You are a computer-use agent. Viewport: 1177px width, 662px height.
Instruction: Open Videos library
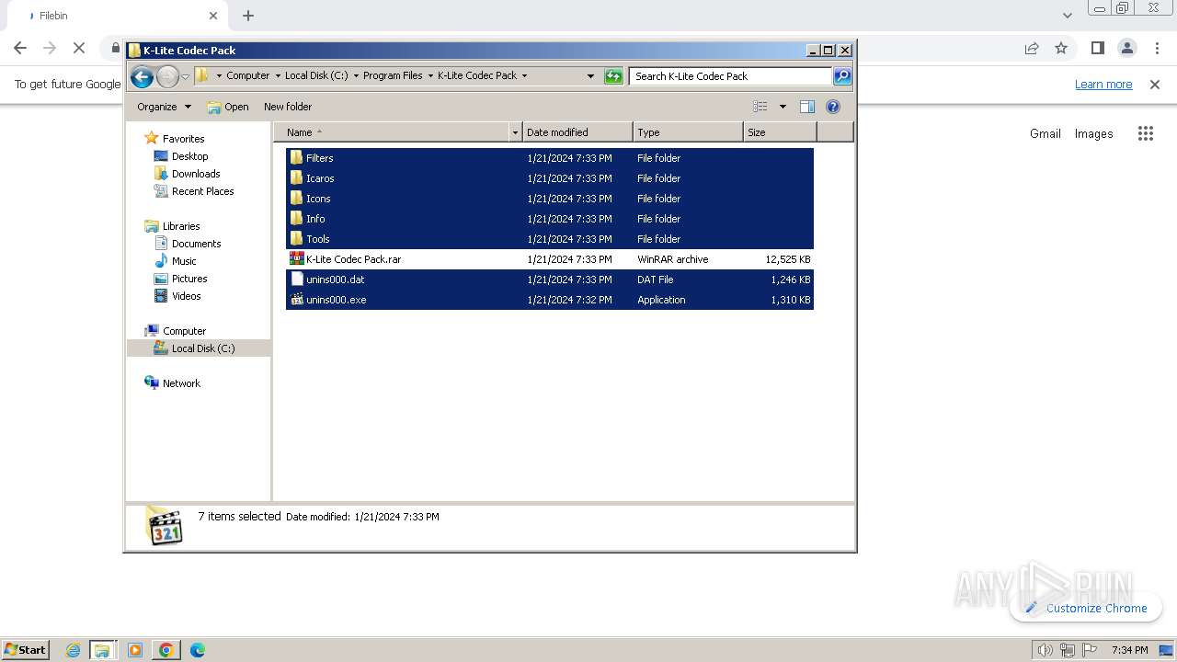coord(186,296)
